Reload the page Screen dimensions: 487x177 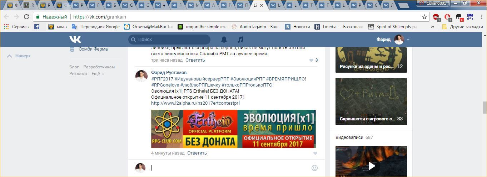point(26,17)
